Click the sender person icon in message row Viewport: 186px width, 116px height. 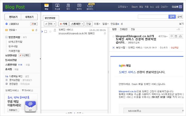(x=55, y=30)
